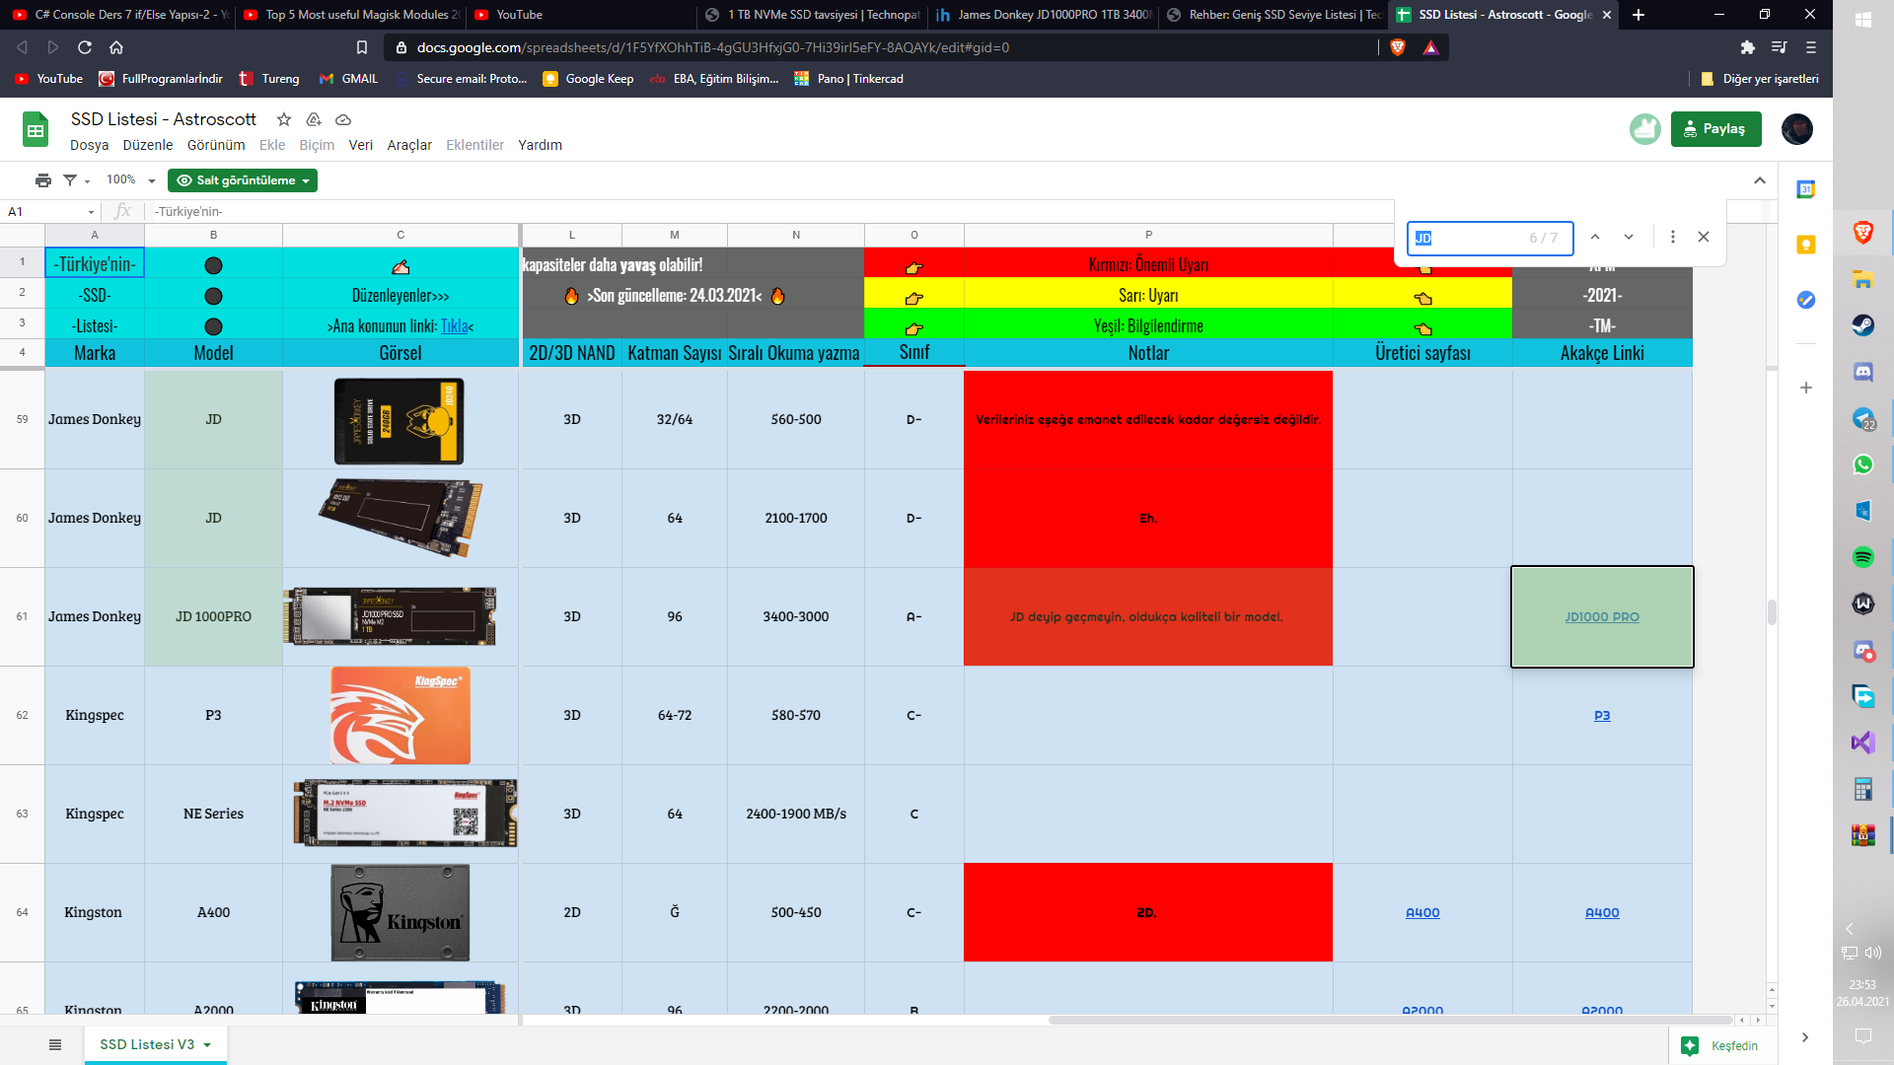1894x1065 pixels.
Task: Expand SSD Listesi V3 sheet tab menu
Action: coord(207,1045)
